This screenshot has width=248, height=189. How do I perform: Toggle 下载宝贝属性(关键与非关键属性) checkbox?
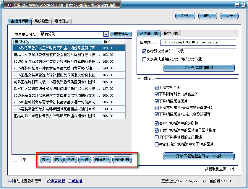coord(156,108)
